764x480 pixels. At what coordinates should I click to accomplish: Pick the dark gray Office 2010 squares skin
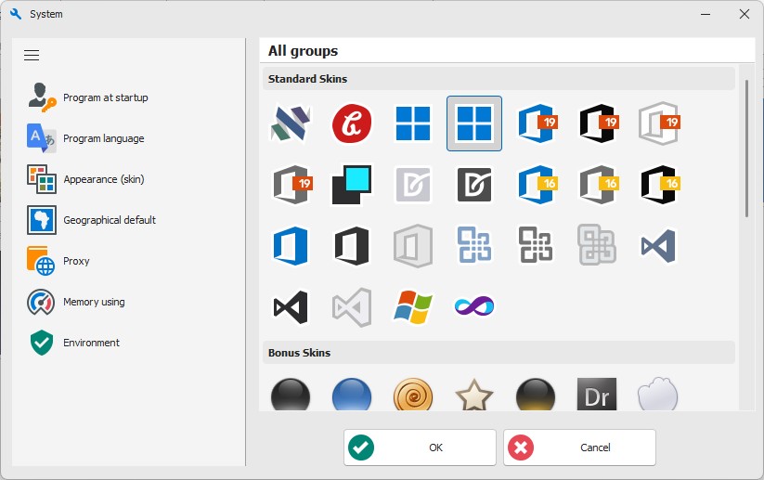pos(536,244)
